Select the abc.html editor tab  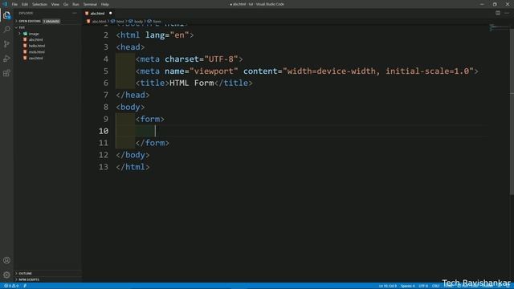pos(98,13)
